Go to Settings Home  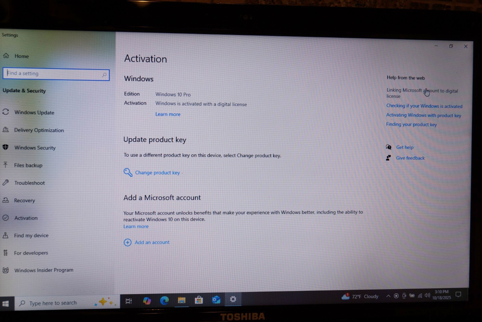click(x=16, y=56)
